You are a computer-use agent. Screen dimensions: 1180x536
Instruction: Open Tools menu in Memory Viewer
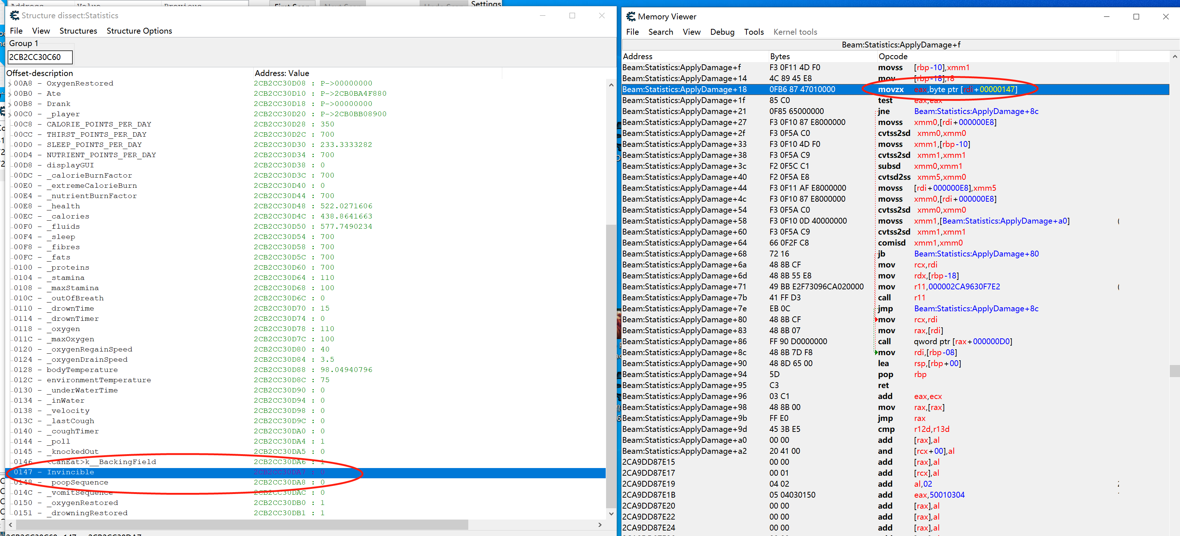753,32
